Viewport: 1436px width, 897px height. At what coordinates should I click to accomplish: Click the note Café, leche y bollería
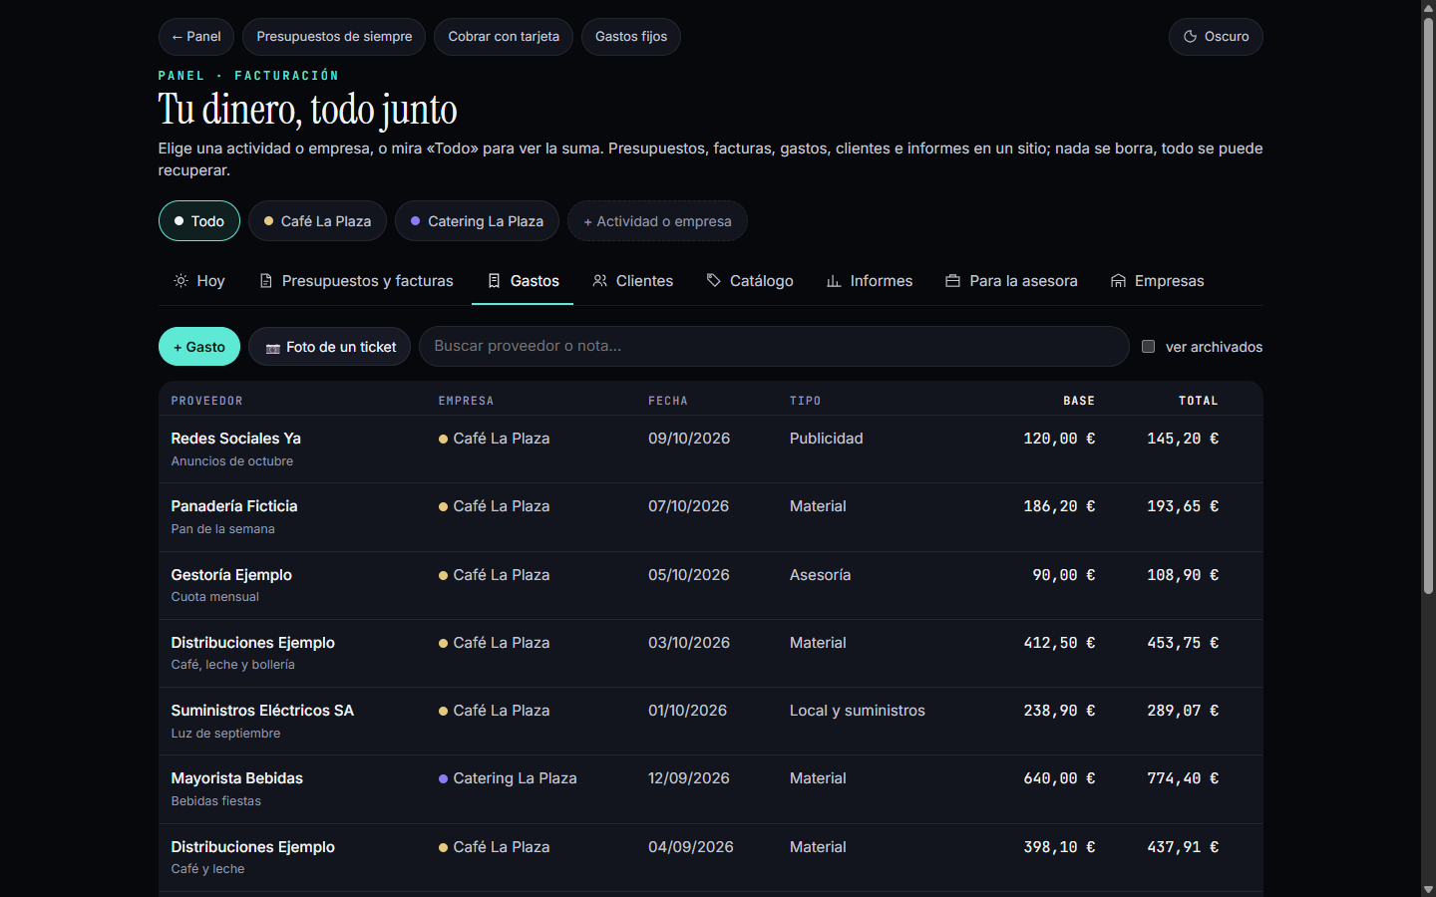[x=232, y=665]
